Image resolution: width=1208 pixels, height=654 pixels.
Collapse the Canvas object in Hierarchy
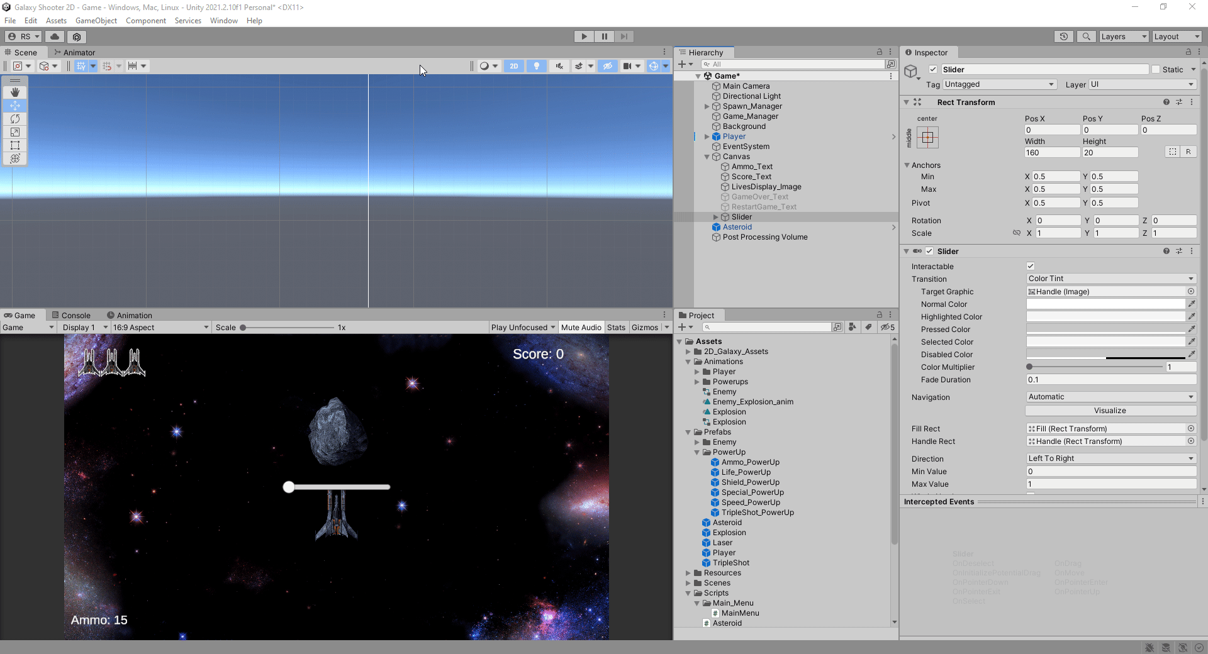tap(707, 157)
